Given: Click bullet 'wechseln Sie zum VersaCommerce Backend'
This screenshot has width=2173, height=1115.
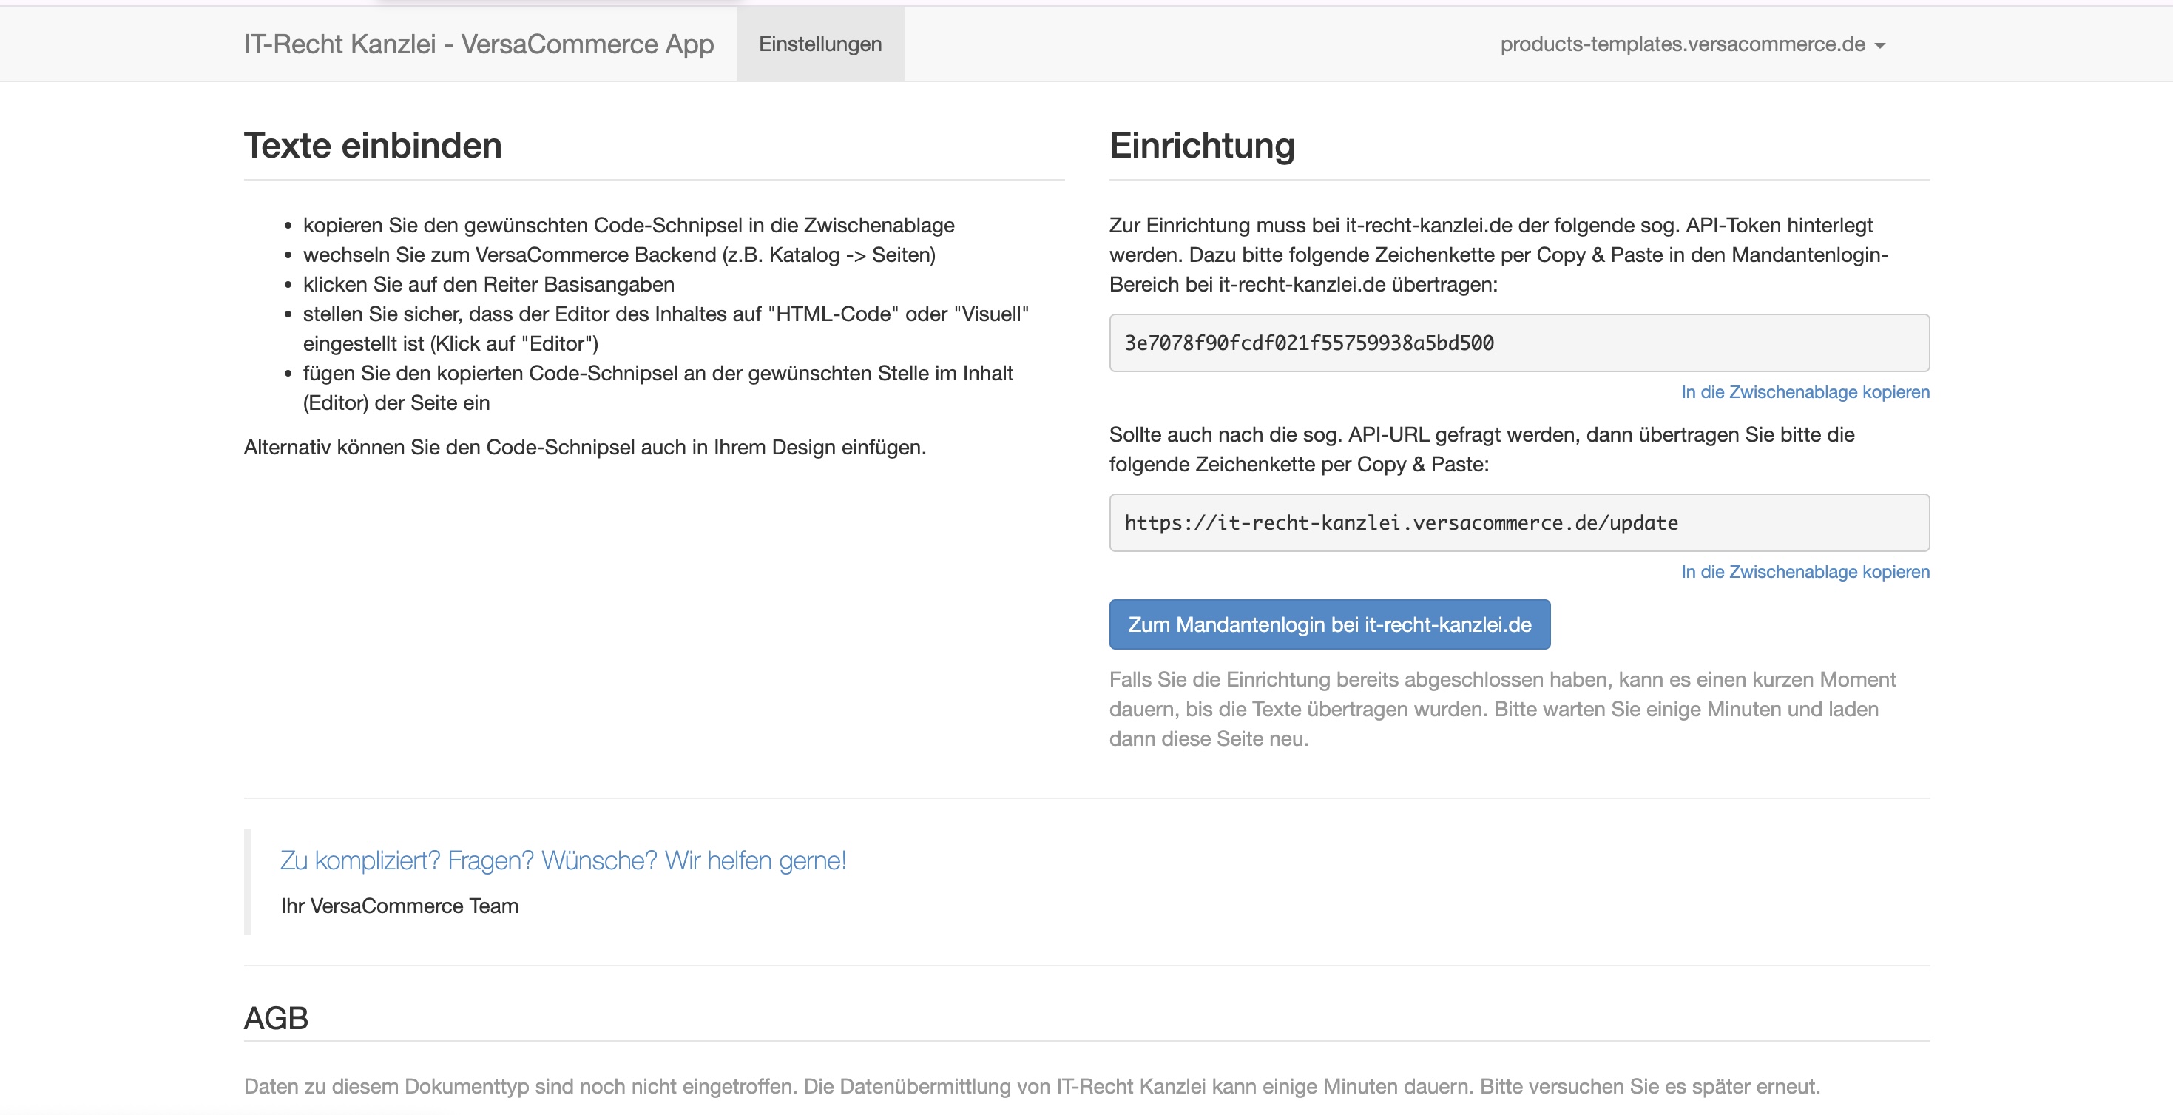Looking at the screenshot, I should [619, 255].
